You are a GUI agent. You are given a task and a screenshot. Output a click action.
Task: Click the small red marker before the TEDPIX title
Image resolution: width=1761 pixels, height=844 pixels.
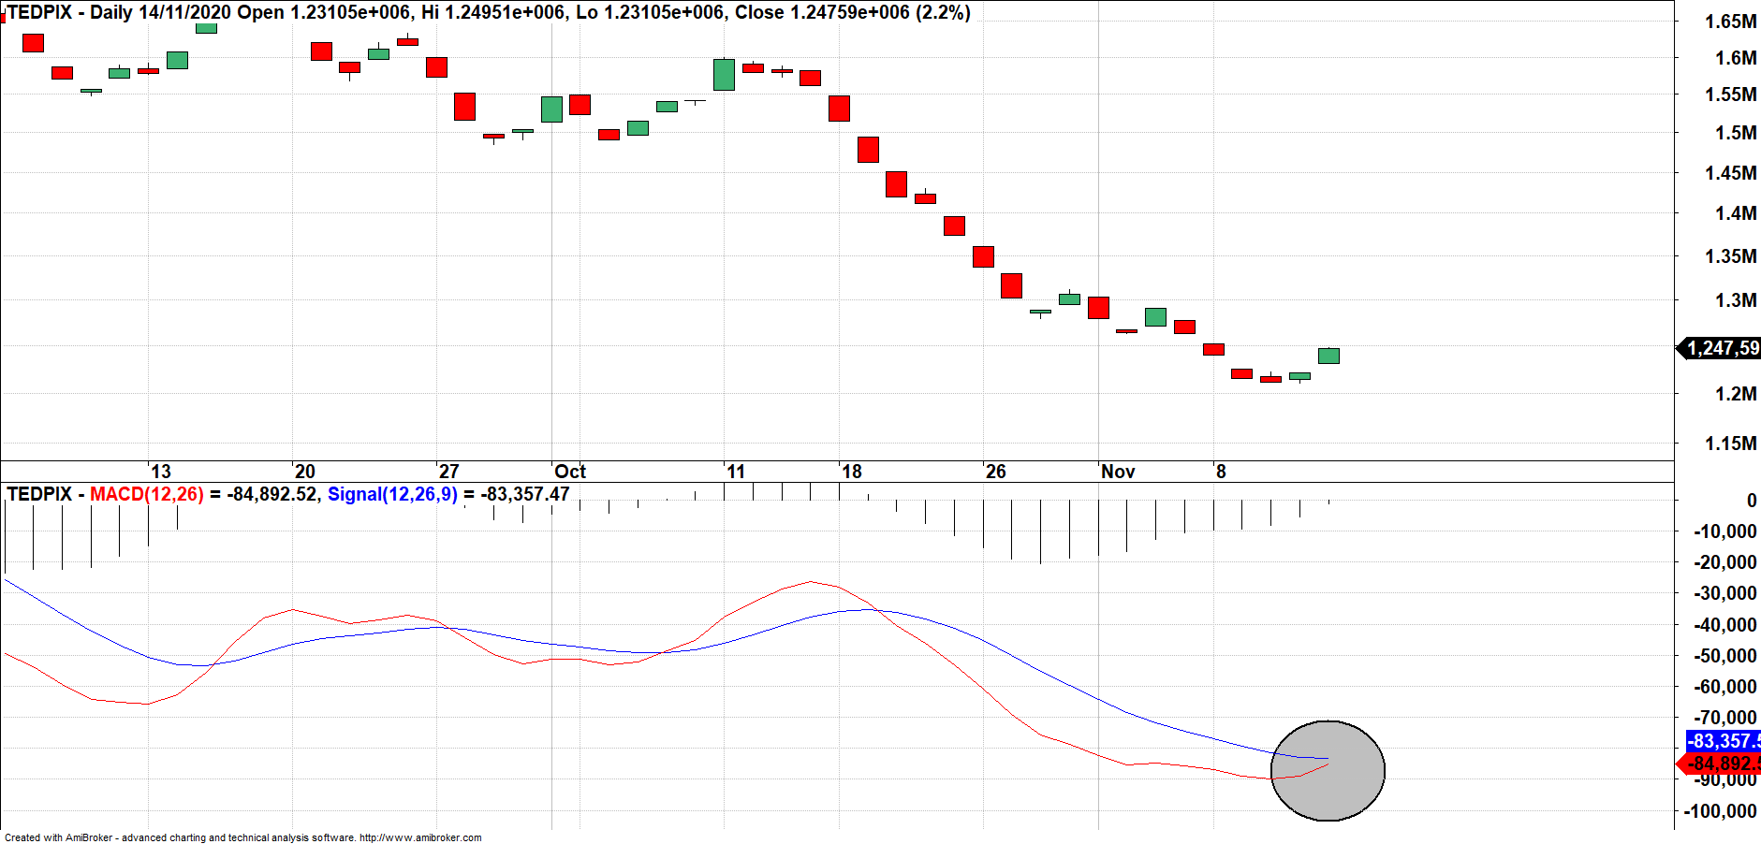[3, 18]
